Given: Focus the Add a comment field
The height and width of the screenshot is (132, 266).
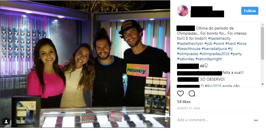Looking at the screenshot, I should (x=214, y=120).
